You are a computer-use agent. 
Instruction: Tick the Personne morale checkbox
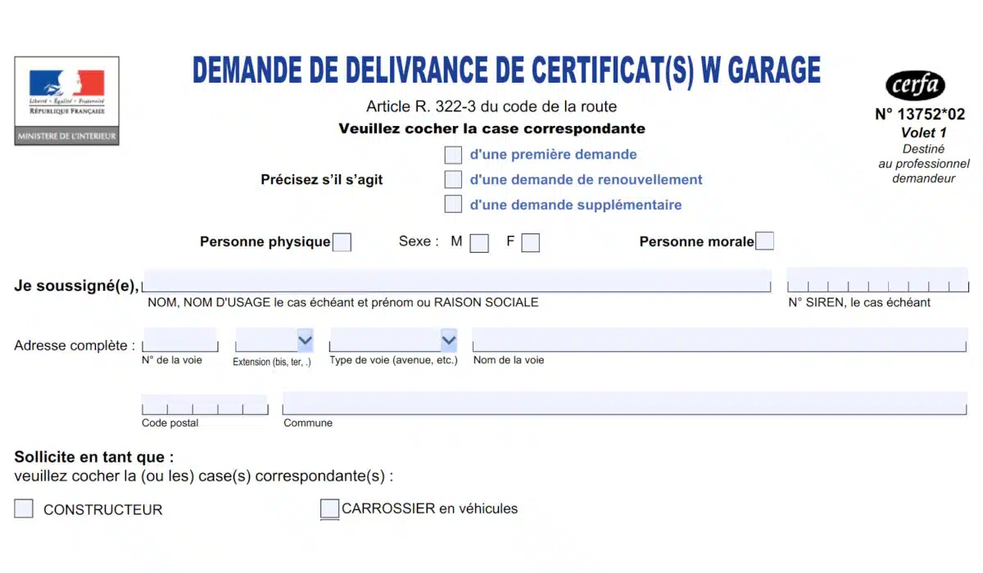764,241
